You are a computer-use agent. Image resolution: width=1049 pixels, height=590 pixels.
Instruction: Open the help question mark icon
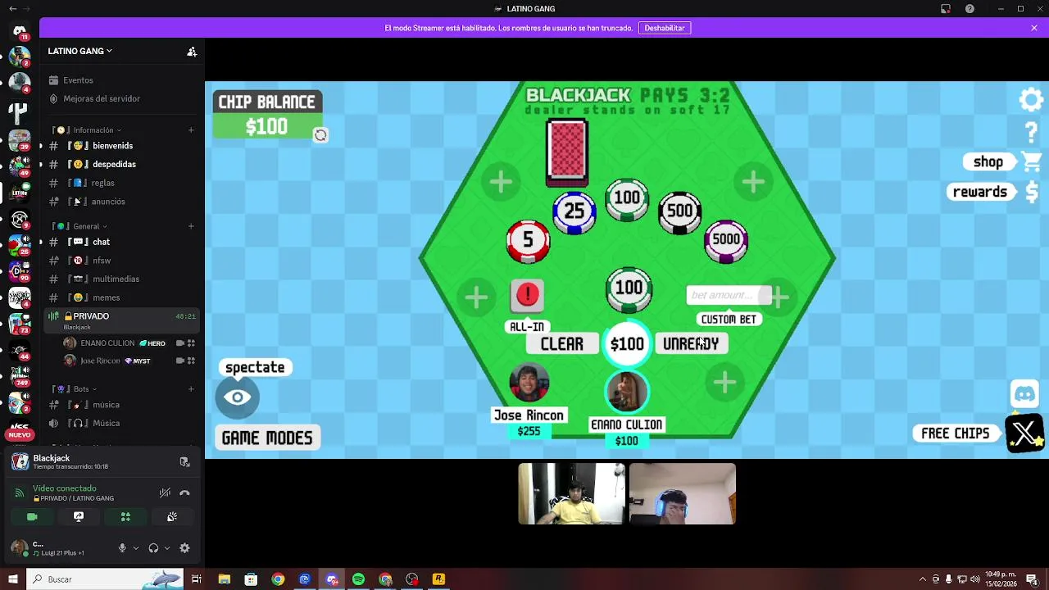1031,131
